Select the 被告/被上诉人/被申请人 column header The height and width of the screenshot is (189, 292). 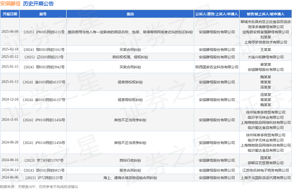[265, 14]
